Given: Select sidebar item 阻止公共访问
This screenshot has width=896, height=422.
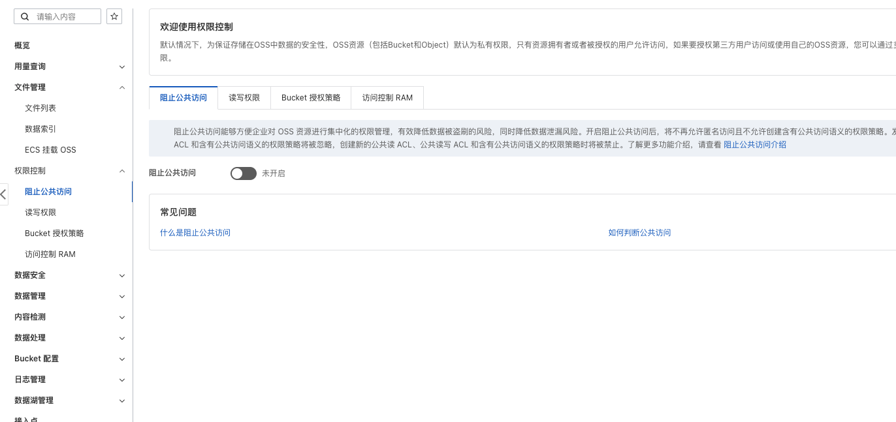Looking at the screenshot, I should (48, 192).
